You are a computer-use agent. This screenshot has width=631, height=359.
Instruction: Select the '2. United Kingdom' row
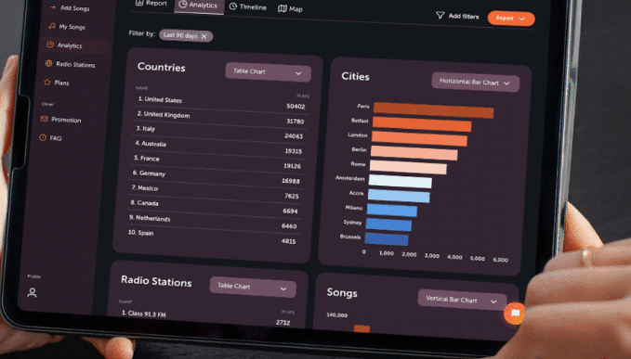[219, 117]
